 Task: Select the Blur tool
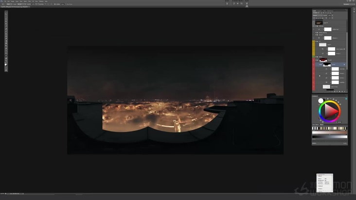(6, 43)
